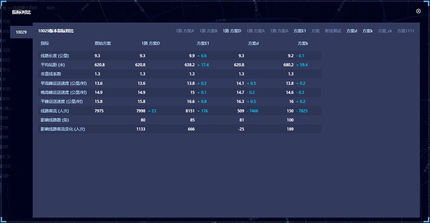Click the + 0.8 off-peak speed change

[202, 102]
